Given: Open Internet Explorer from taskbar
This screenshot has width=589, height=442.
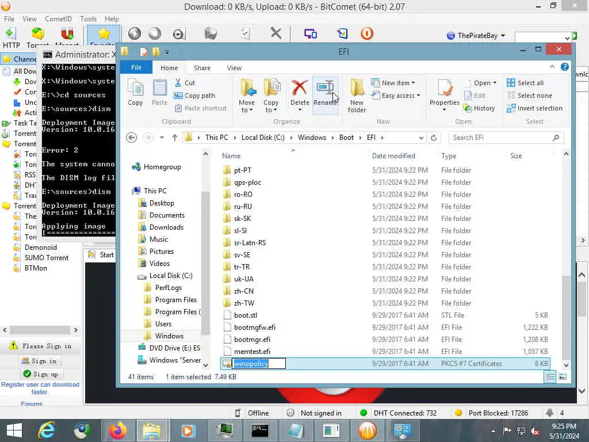Looking at the screenshot, I should click(47, 430).
